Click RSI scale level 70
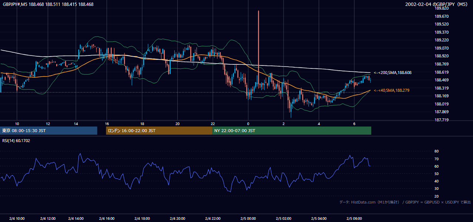 coord(436,159)
